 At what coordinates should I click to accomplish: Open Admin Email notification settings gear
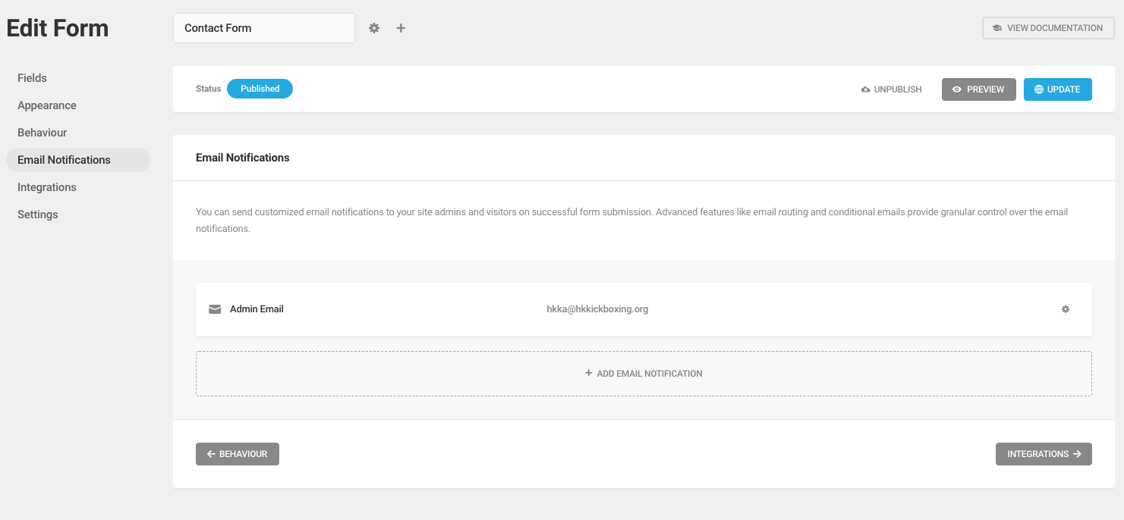1066,309
